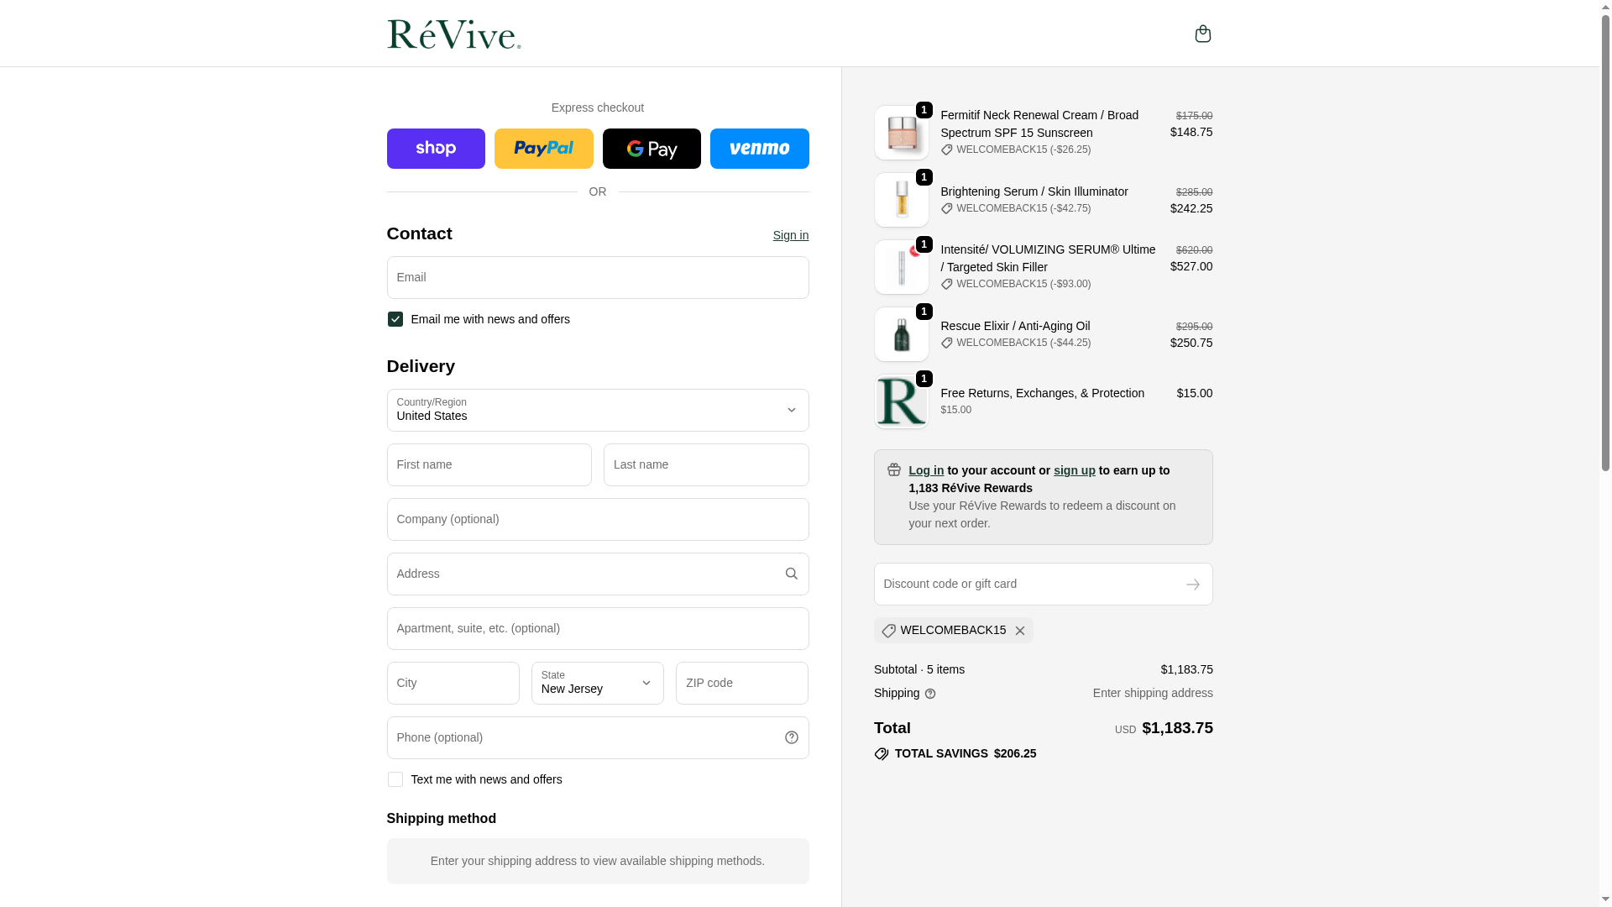Click the sign up rewards link
1612x907 pixels.
tap(1074, 470)
